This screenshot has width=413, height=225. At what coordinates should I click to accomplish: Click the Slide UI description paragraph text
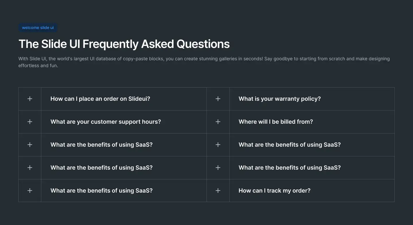pyautogui.click(x=204, y=62)
